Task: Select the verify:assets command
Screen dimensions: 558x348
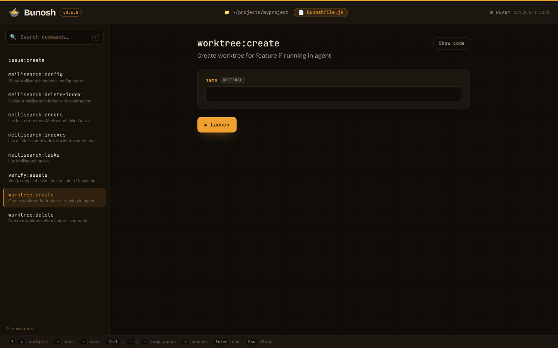Action: 54,177
